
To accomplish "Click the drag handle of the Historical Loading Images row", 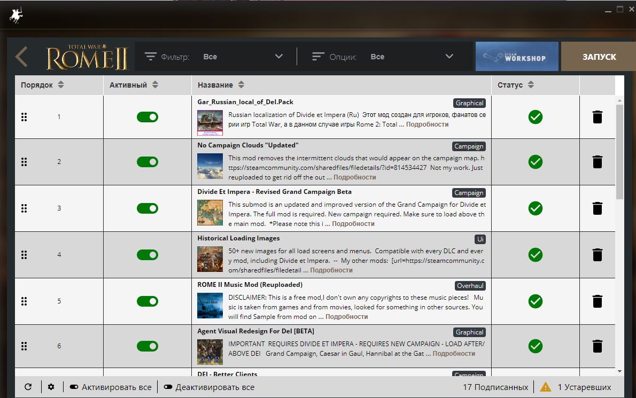I will coord(24,254).
